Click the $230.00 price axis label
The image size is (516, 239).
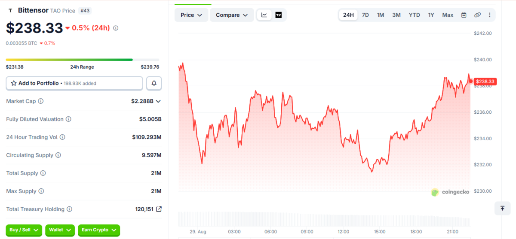482,191
